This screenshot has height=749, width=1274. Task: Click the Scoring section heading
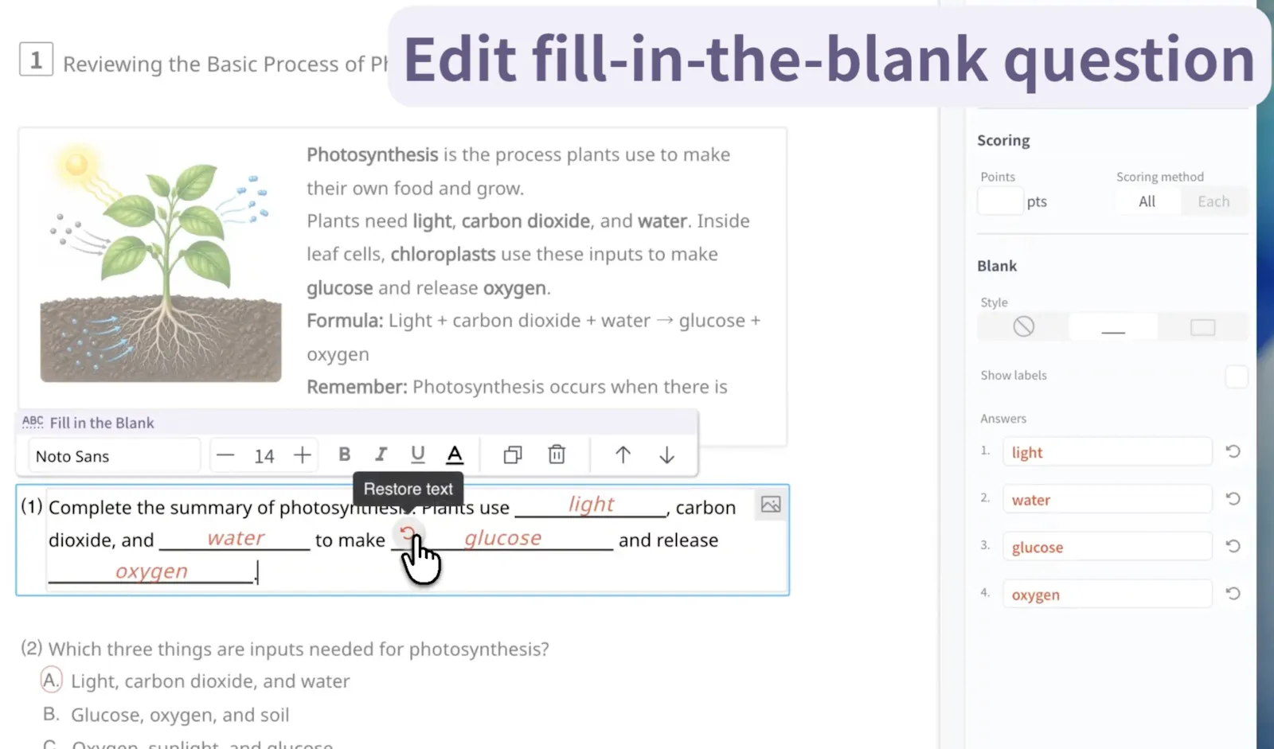tap(1003, 140)
